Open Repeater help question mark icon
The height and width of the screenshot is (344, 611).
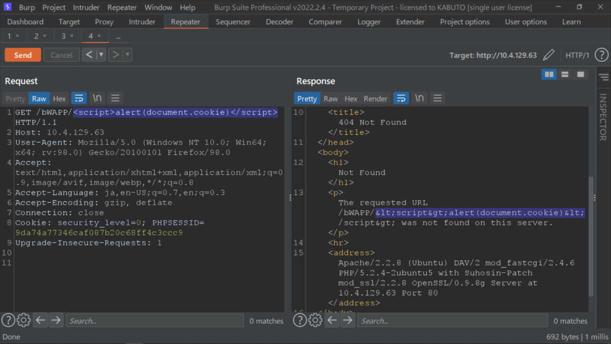[x=601, y=55]
